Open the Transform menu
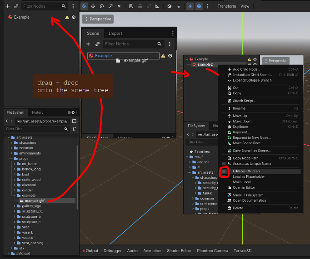 (226, 6)
